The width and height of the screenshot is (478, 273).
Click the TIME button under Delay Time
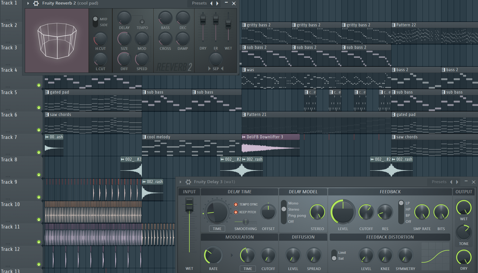[217, 229]
